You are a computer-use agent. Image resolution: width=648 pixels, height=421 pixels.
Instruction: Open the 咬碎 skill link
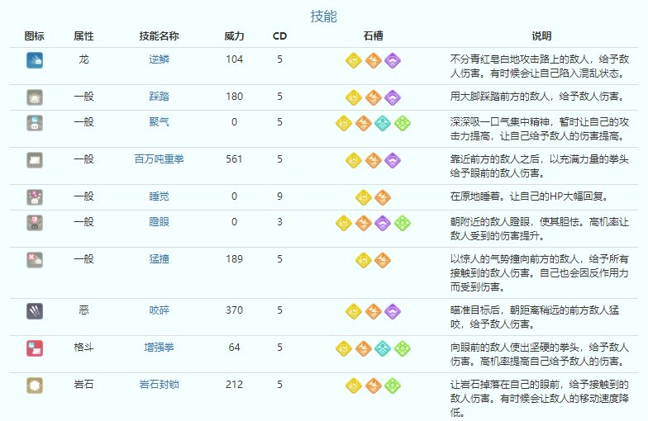pyautogui.click(x=159, y=310)
